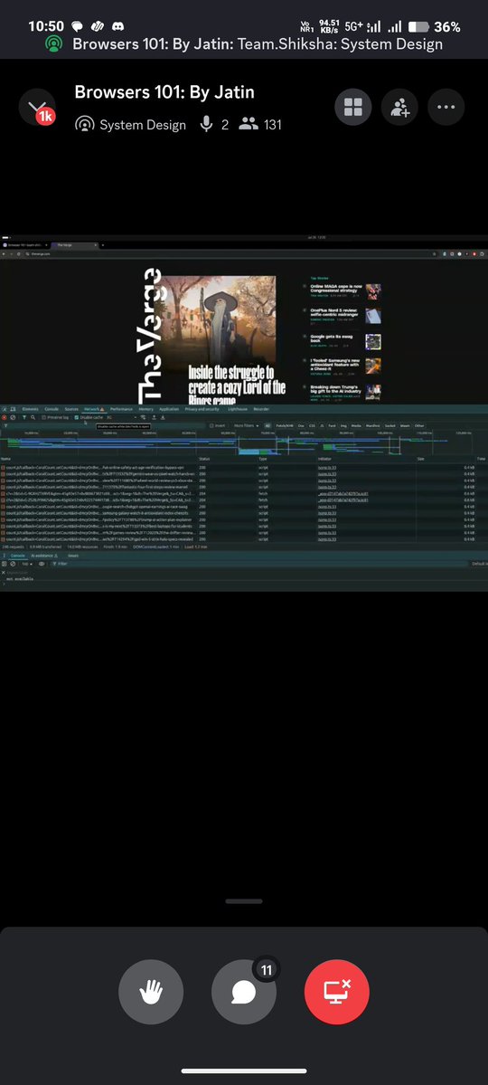Open the Performance tab in DevTools
This screenshot has height=1085, width=488.
(x=122, y=409)
